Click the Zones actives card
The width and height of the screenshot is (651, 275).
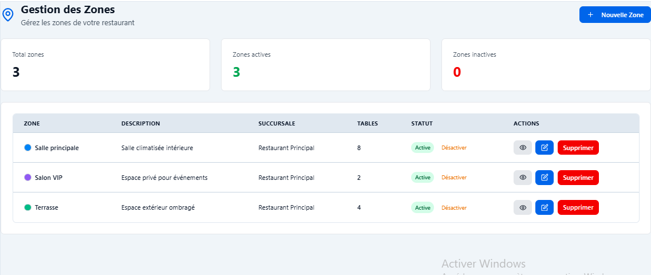click(x=325, y=65)
